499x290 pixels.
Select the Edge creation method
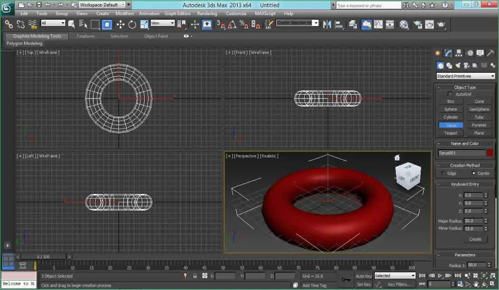click(443, 173)
